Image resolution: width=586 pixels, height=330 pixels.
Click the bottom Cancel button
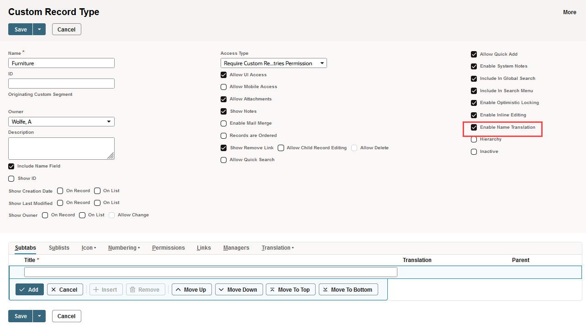pos(67,316)
